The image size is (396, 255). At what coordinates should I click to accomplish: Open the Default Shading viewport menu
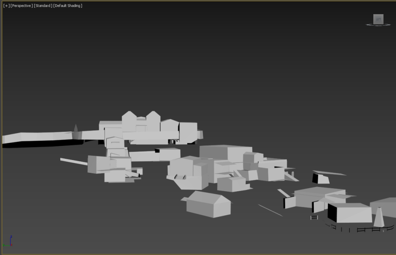68,6
